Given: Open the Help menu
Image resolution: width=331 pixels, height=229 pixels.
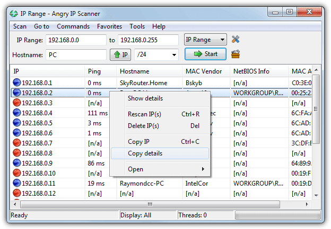Looking at the screenshot, I should pyautogui.click(x=159, y=26).
